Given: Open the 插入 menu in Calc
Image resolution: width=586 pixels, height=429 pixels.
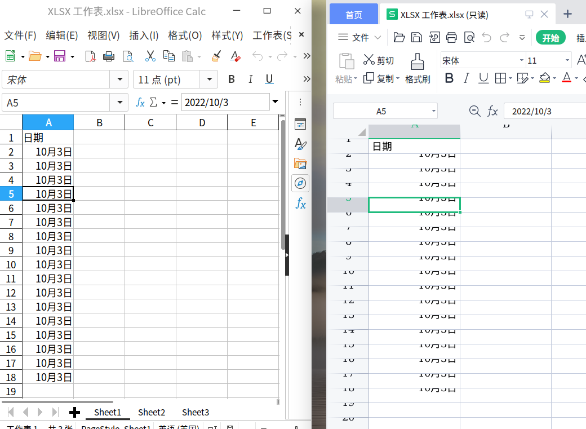Looking at the screenshot, I should point(144,34).
